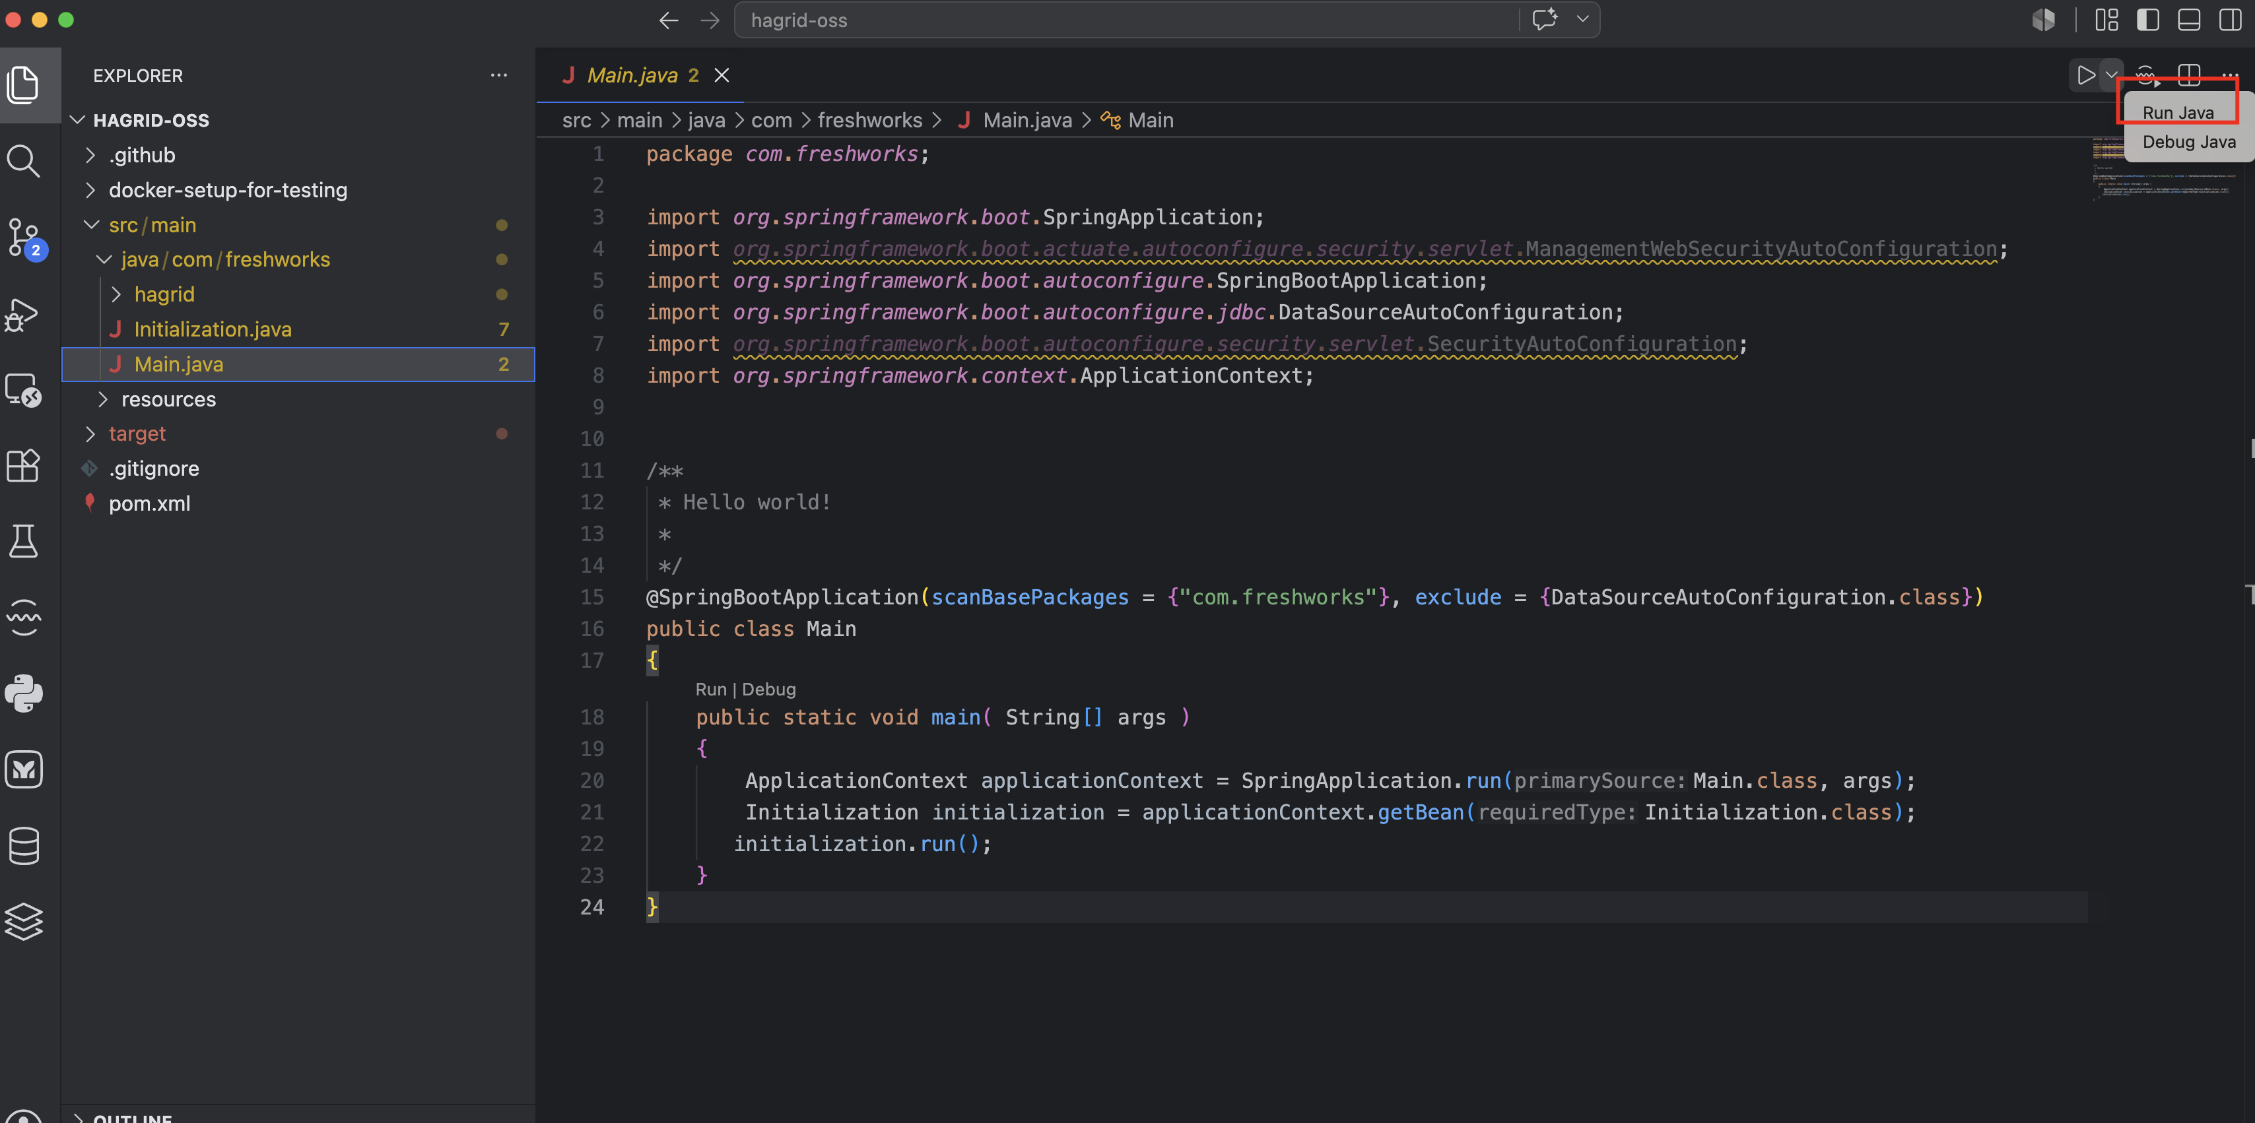Click the java breadcrumb segment

tap(706, 120)
